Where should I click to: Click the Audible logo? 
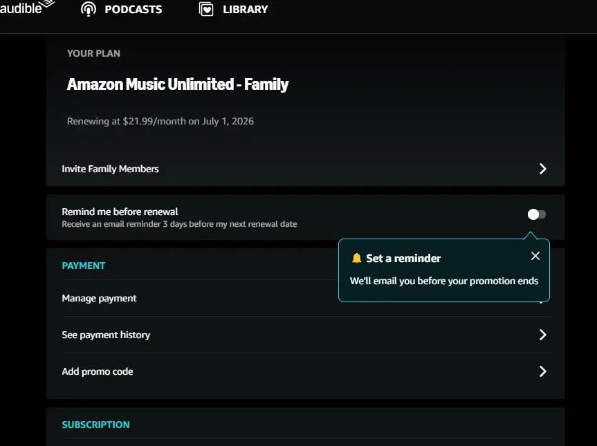[x=27, y=8]
